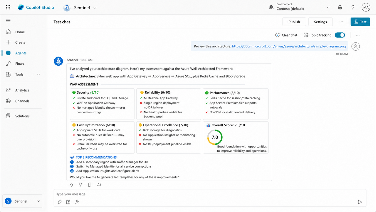Screen dimensions: 376x212
Task: Click the thumbs up feedback icon
Action: coord(71,185)
